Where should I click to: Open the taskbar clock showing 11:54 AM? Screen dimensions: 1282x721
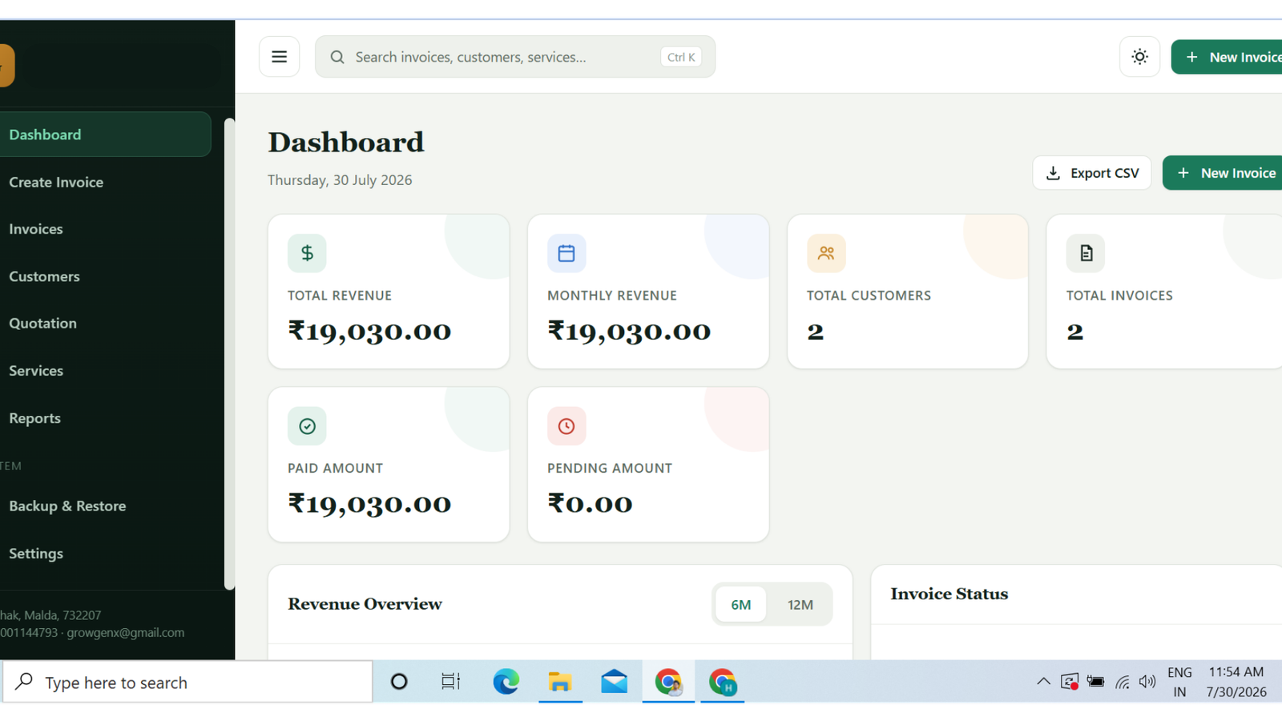pyautogui.click(x=1236, y=682)
